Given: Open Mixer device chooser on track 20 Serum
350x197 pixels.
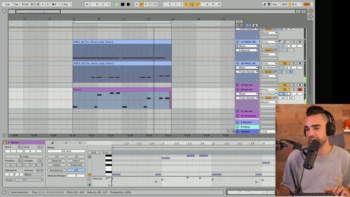Looking at the screenshot, I should (247, 94).
